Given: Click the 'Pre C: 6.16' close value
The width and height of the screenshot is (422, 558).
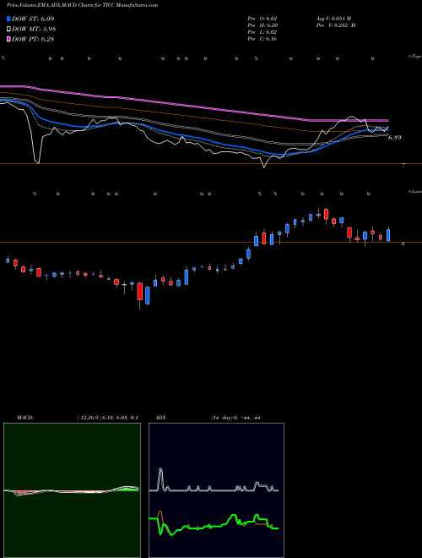Looking at the screenshot, I should (262, 39).
